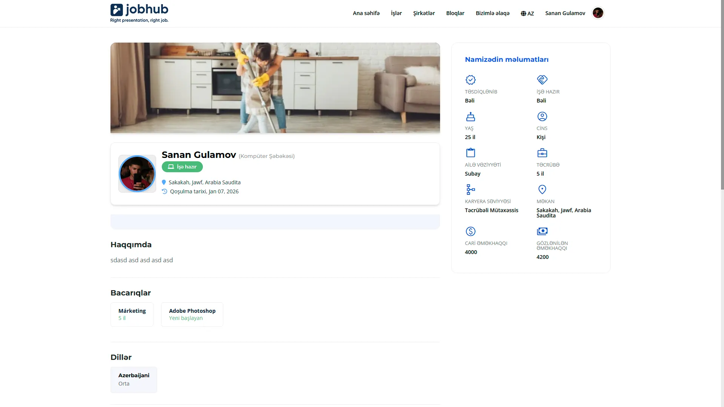
Task: Open the Bizimlə əlaqə link
Action: (x=492, y=13)
